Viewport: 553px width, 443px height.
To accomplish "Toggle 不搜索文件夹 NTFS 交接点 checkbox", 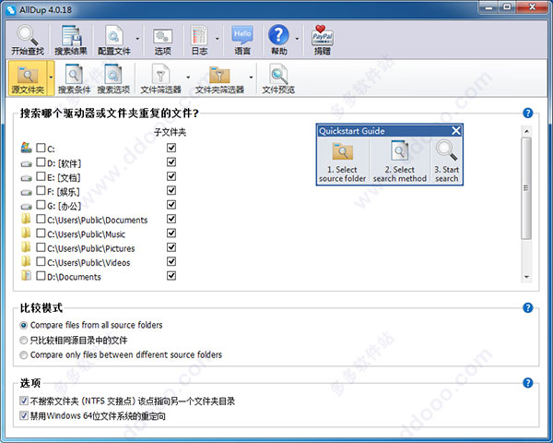I will point(24,401).
